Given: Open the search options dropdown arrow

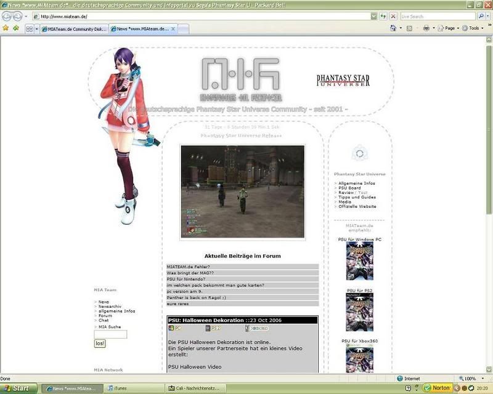Looking at the screenshot, I should pos(487,17).
